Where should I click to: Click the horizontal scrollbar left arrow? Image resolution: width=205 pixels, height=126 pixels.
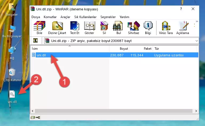pyautogui.click(x=33, y=111)
